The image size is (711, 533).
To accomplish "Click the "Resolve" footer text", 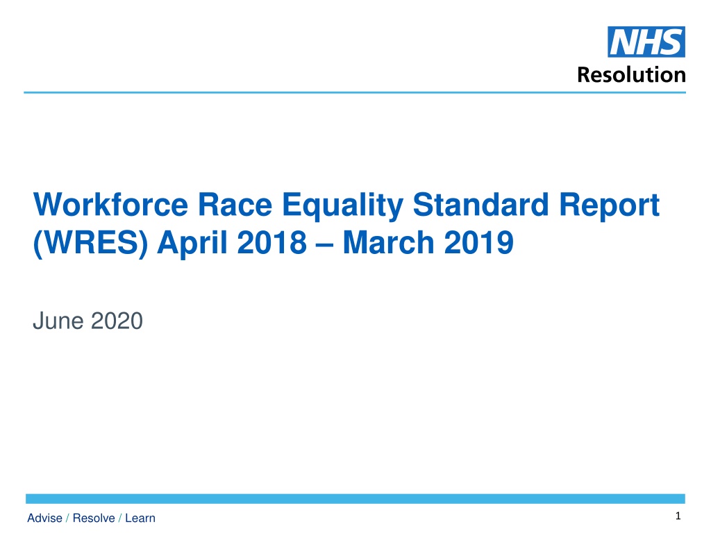I will coord(94,518).
